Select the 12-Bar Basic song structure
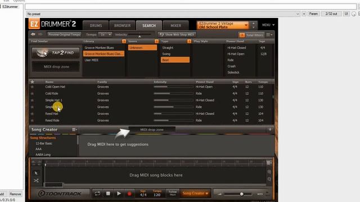This screenshot has height=202, width=360. tap(44, 144)
